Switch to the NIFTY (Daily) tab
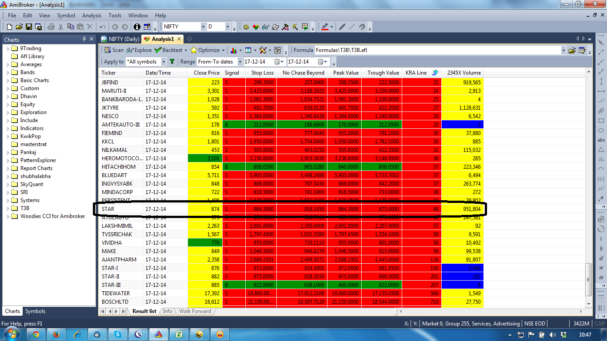Viewport: 607px width, 341px height. pyautogui.click(x=120, y=39)
